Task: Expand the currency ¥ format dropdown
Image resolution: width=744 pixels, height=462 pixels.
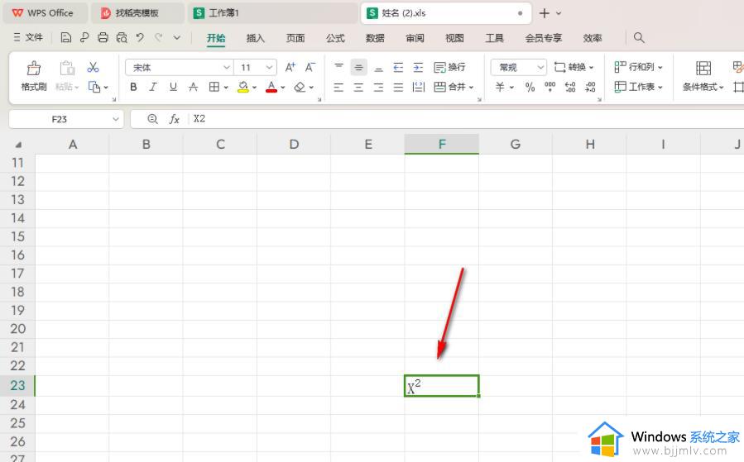Action: [x=511, y=87]
